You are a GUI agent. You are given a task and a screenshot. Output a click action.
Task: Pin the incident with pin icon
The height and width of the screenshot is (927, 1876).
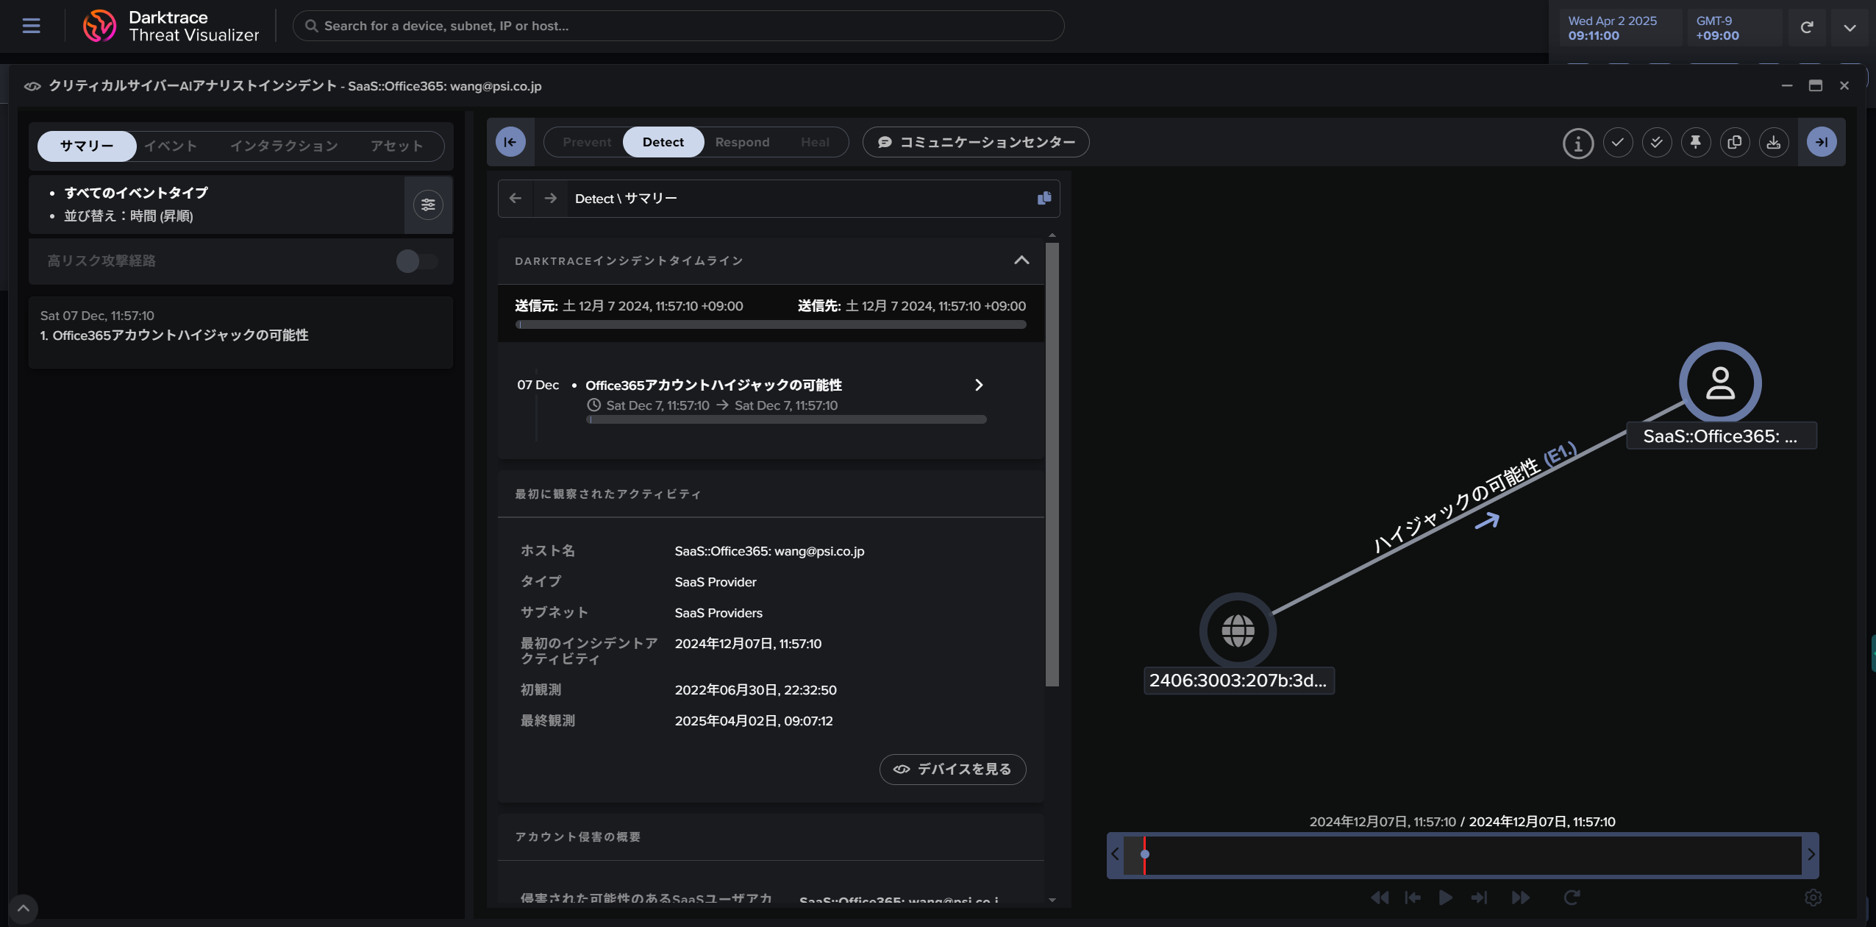pos(1696,142)
